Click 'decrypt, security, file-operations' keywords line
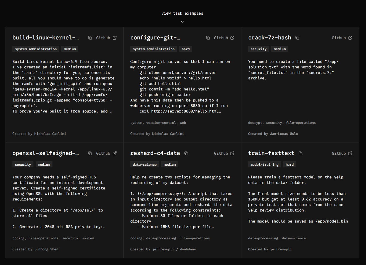Image resolution: width=366 pixels, height=265 pixels. [282, 123]
